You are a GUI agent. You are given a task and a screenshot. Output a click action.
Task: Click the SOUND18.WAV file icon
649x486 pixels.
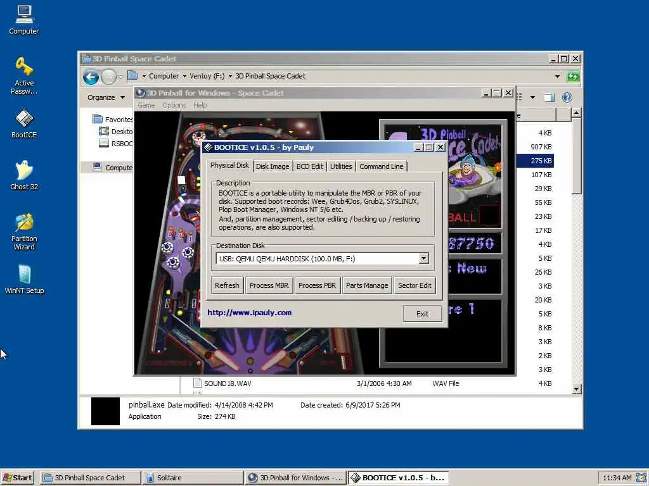pos(198,383)
